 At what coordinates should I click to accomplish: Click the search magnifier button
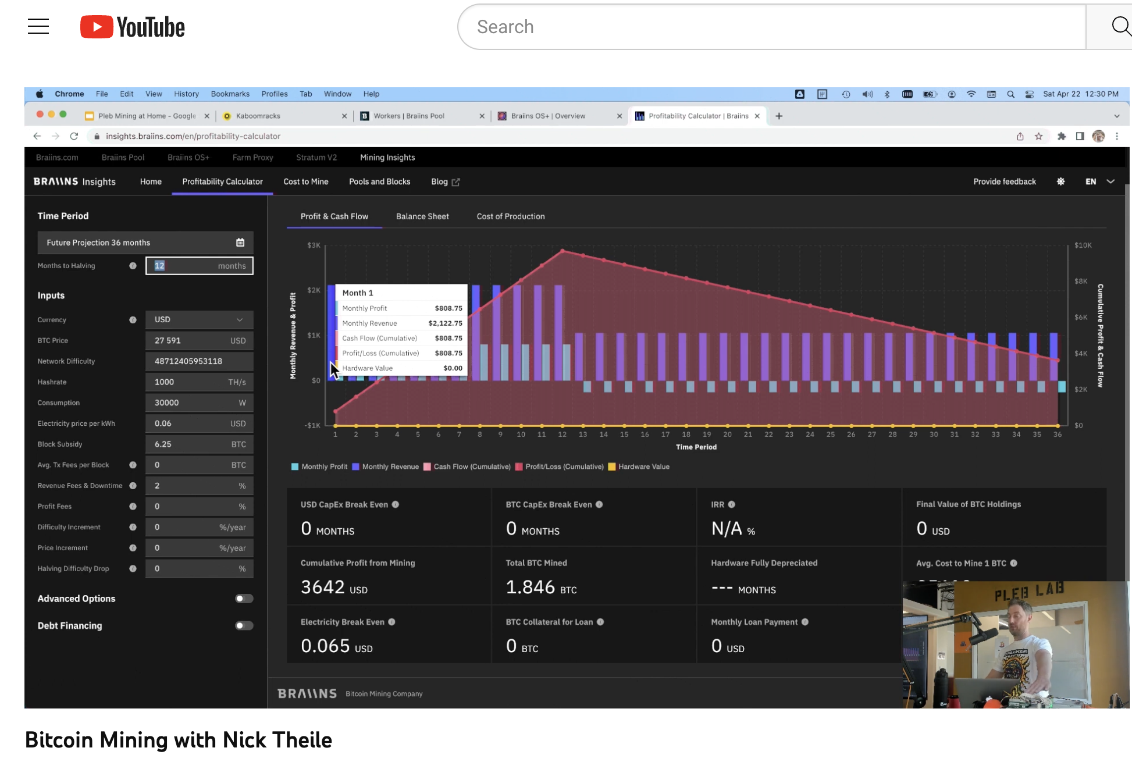[x=1119, y=27]
